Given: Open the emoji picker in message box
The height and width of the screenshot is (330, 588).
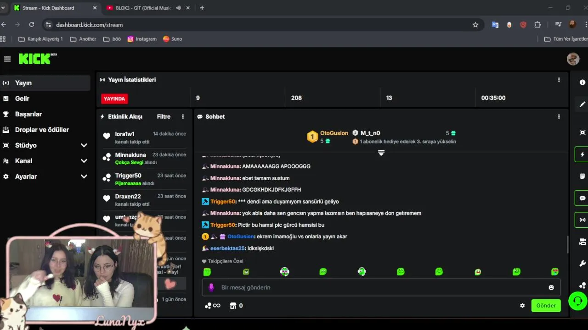Looking at the screenshot, I should pyautogui.click(x=551, y=287).
